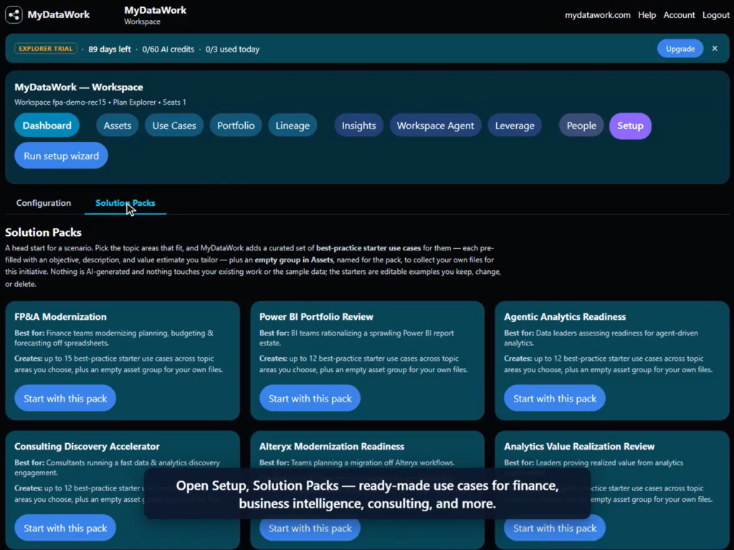The height and width of the screenshot is (550, 734).
Task: Open the Portfolio section
Action: pos(235,125)
